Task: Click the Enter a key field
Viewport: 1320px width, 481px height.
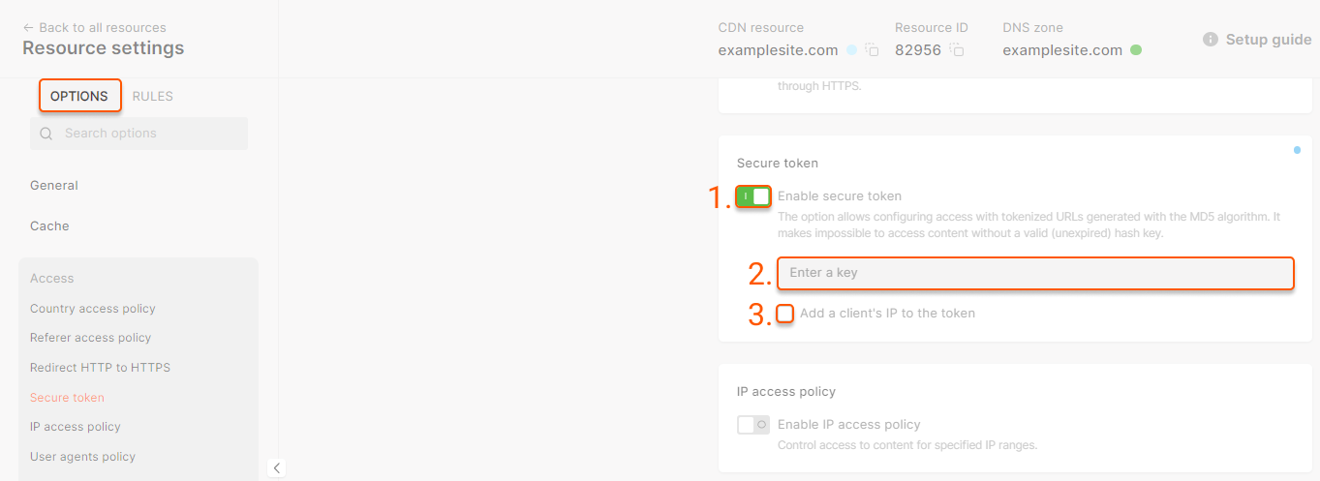Action: [1035, 273]
